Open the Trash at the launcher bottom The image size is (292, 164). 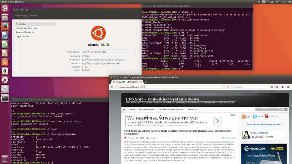coord(5,159)
